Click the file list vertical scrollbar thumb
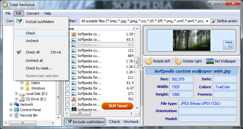Image resolution: width=243 pixels, height=129 pixels. 137,62
